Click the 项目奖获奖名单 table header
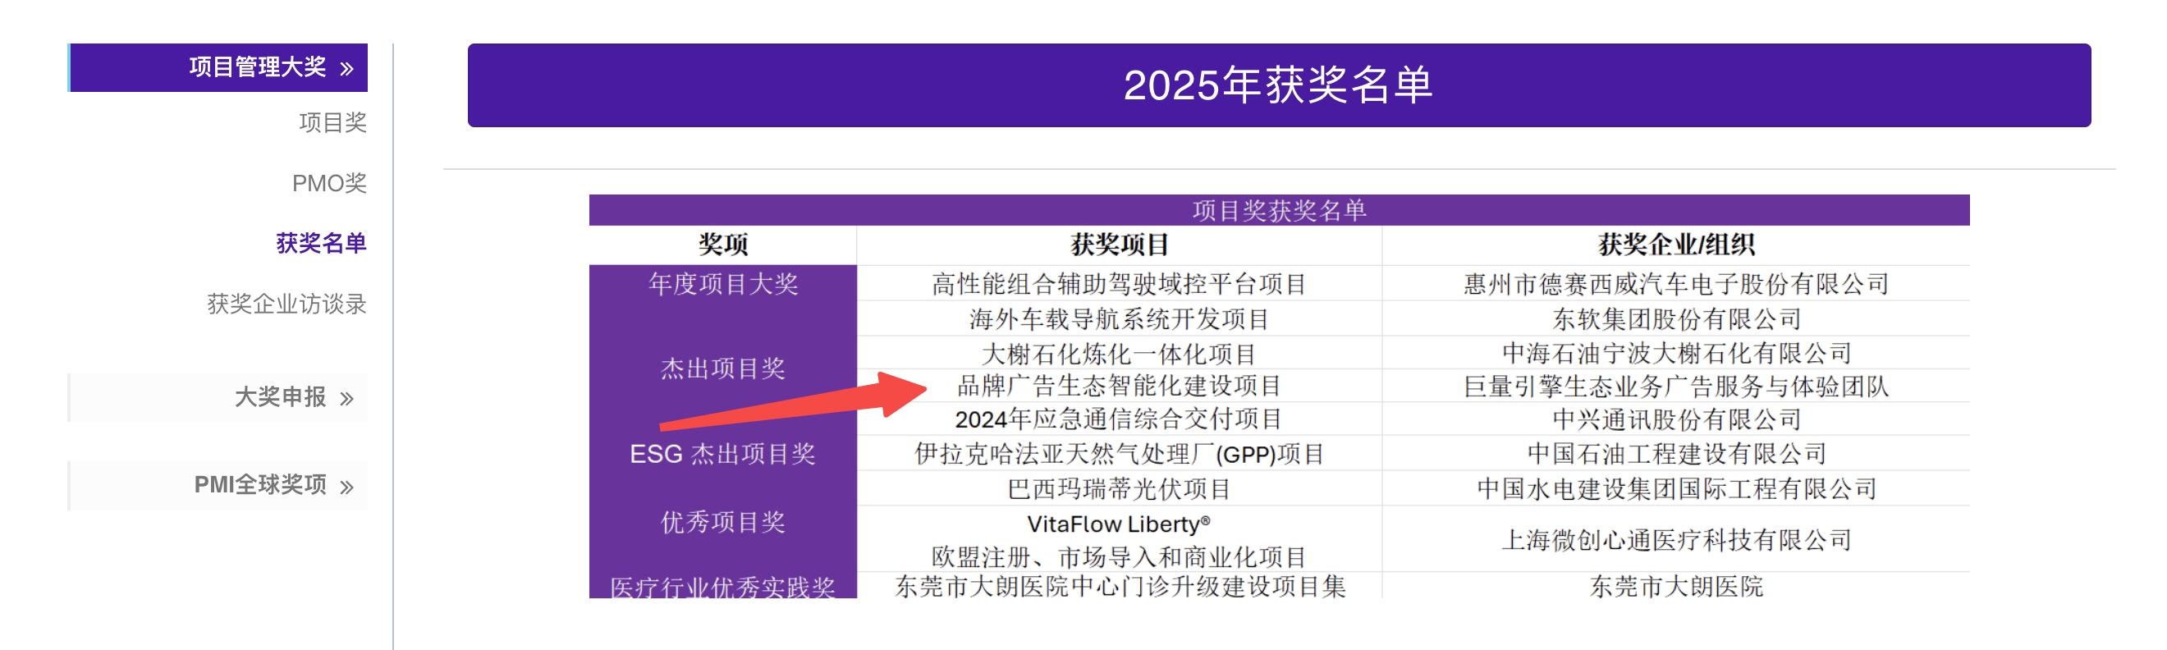 pos(1278,210)
